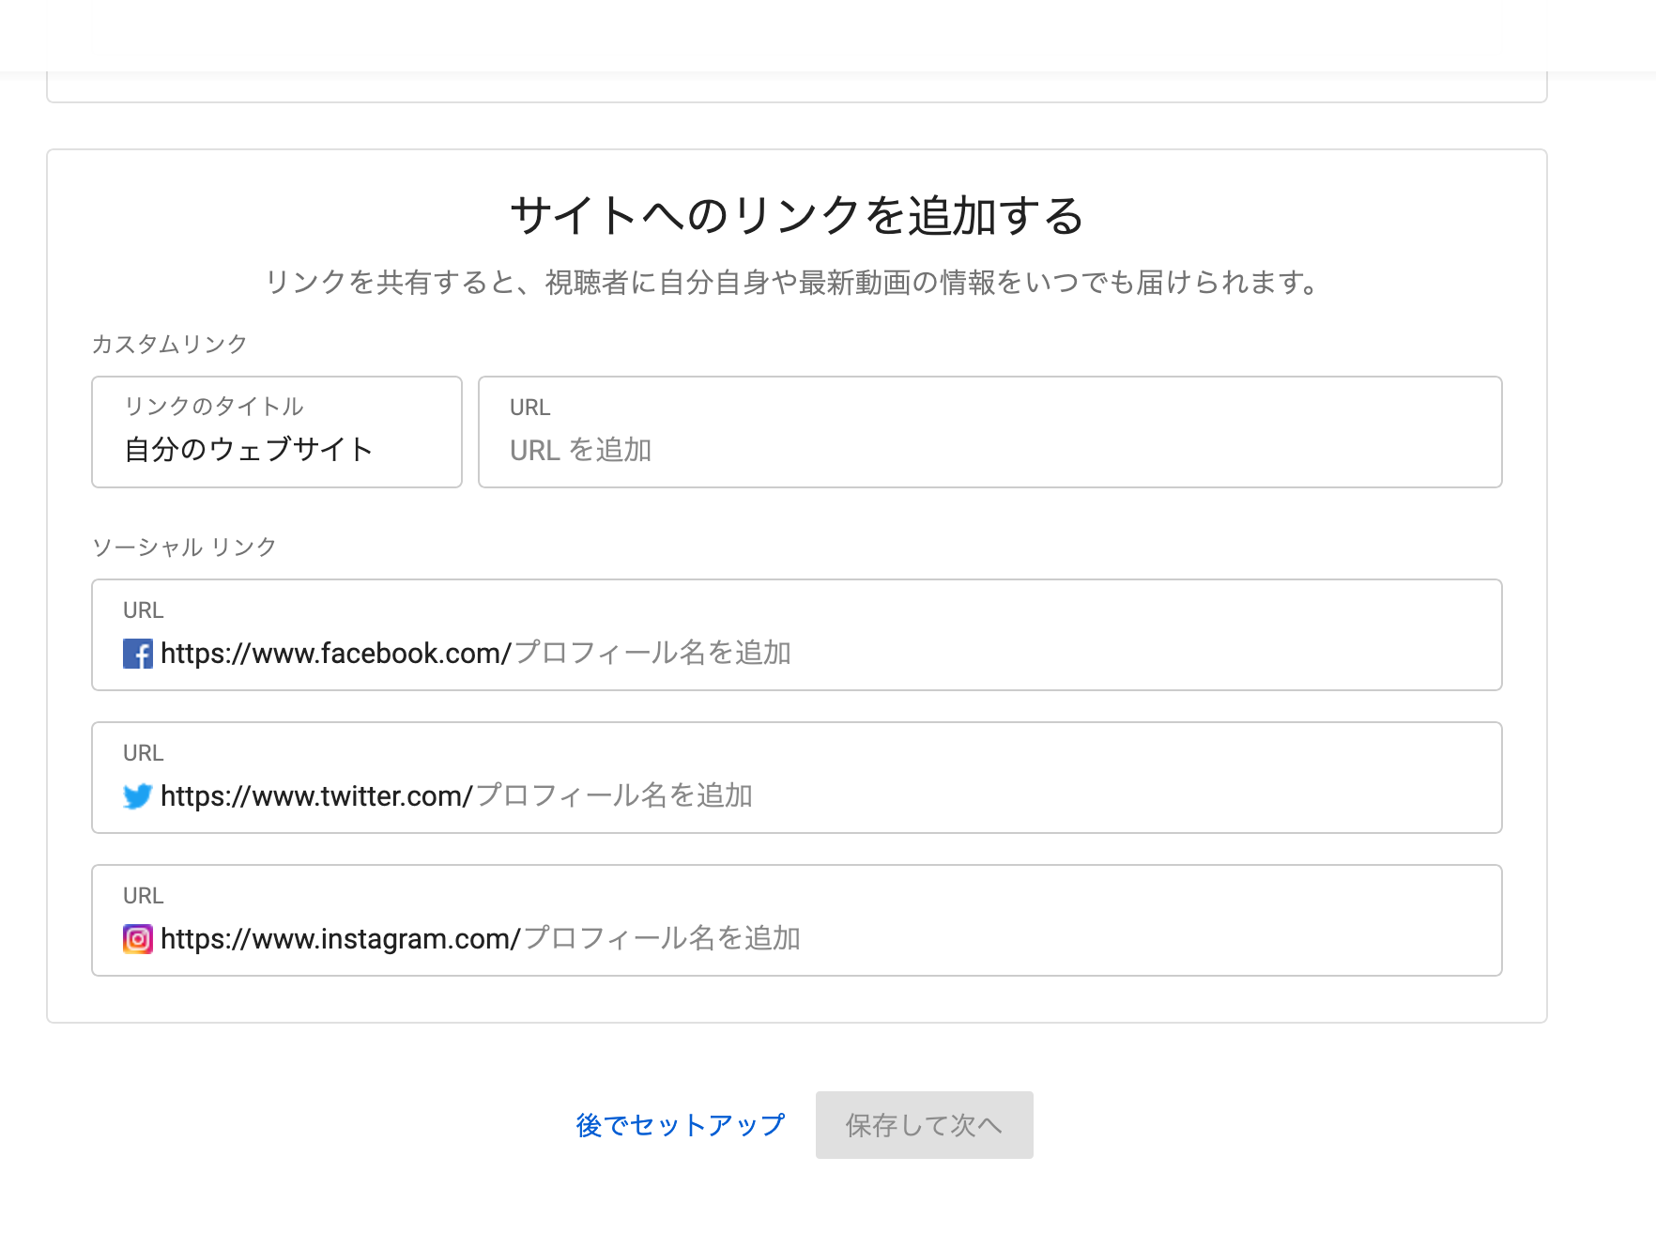Click the Facebook logo icon

tap(138, 654)
